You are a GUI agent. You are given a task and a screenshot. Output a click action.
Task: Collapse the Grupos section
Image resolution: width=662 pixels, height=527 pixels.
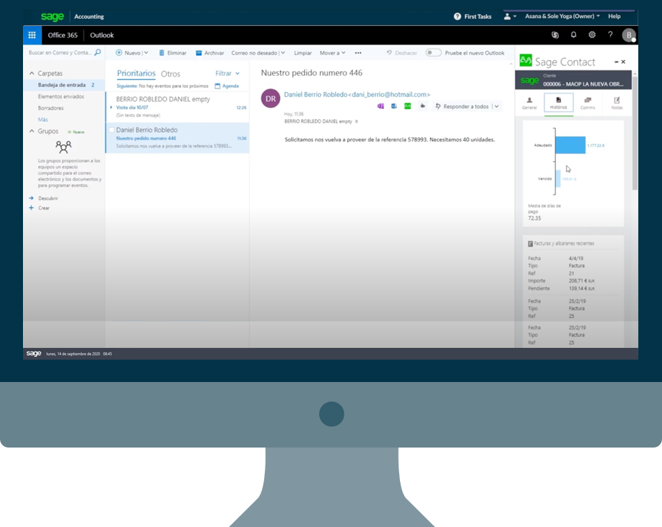point(31,131)
